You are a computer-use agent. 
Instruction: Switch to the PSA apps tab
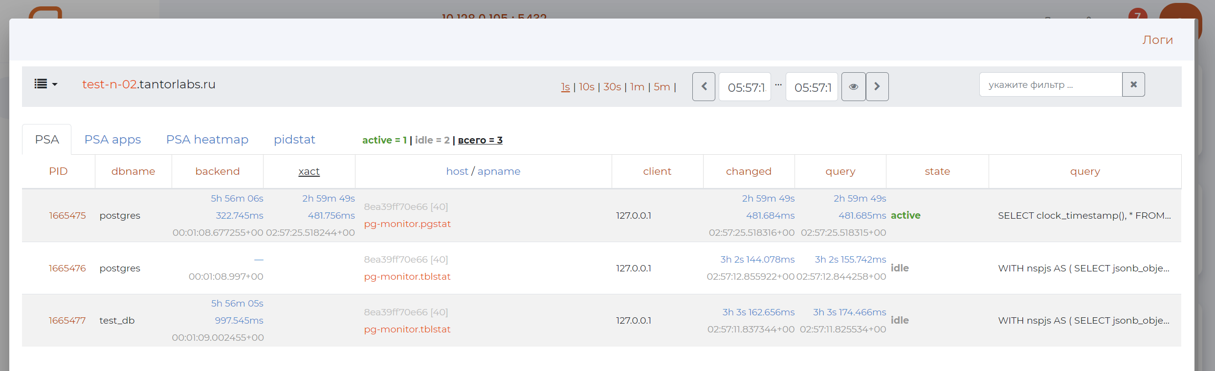point(112,140)
